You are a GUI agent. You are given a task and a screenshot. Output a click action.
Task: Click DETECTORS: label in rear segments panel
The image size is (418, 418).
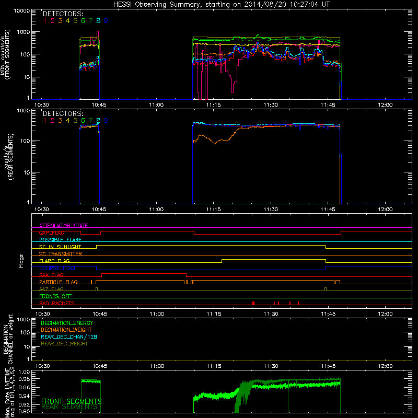(63, 113)
